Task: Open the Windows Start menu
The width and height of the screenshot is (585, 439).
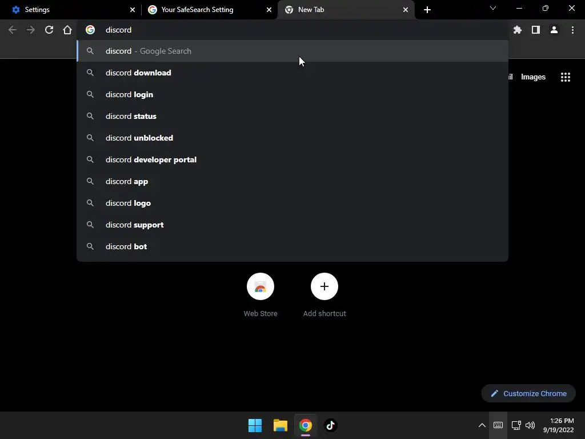Action: pos(255,425)
